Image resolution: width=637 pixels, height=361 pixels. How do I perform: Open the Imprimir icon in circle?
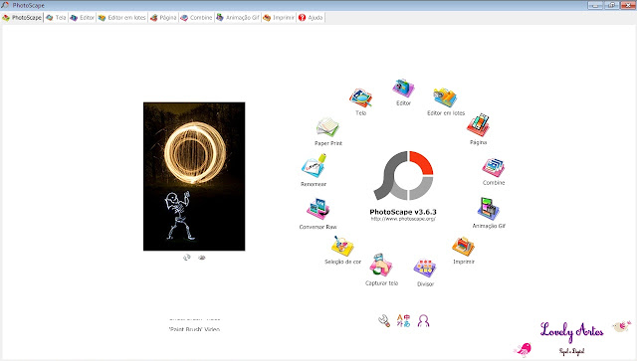463,247
